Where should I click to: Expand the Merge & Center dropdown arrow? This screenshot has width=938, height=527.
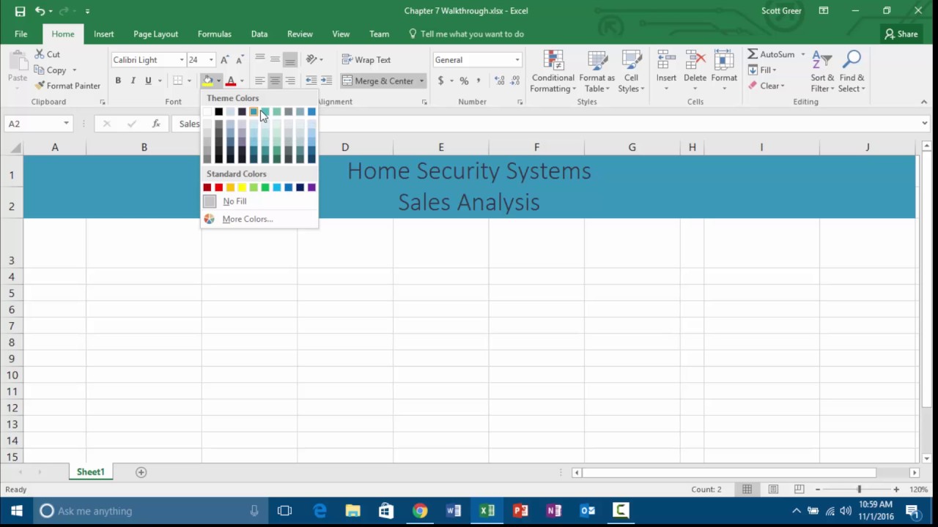[421, 81]
